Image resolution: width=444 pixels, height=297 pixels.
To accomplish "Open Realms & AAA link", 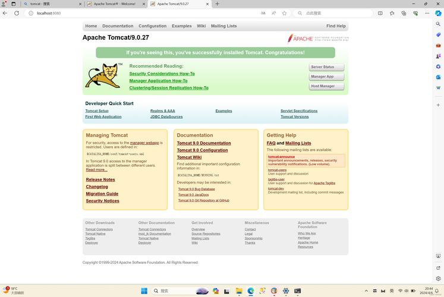I will coord(162,111).
